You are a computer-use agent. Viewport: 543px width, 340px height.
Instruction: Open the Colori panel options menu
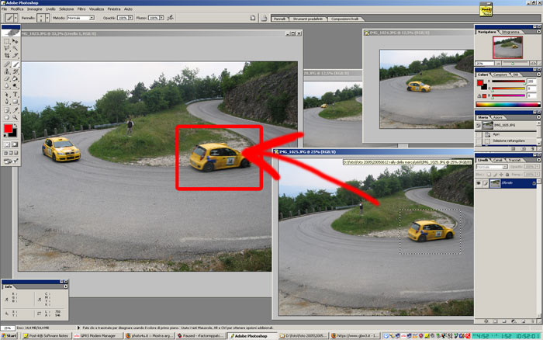[538, 75]
